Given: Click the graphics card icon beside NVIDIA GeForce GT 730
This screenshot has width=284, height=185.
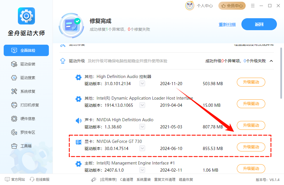Looking at the screenshot, I should 78,141.
